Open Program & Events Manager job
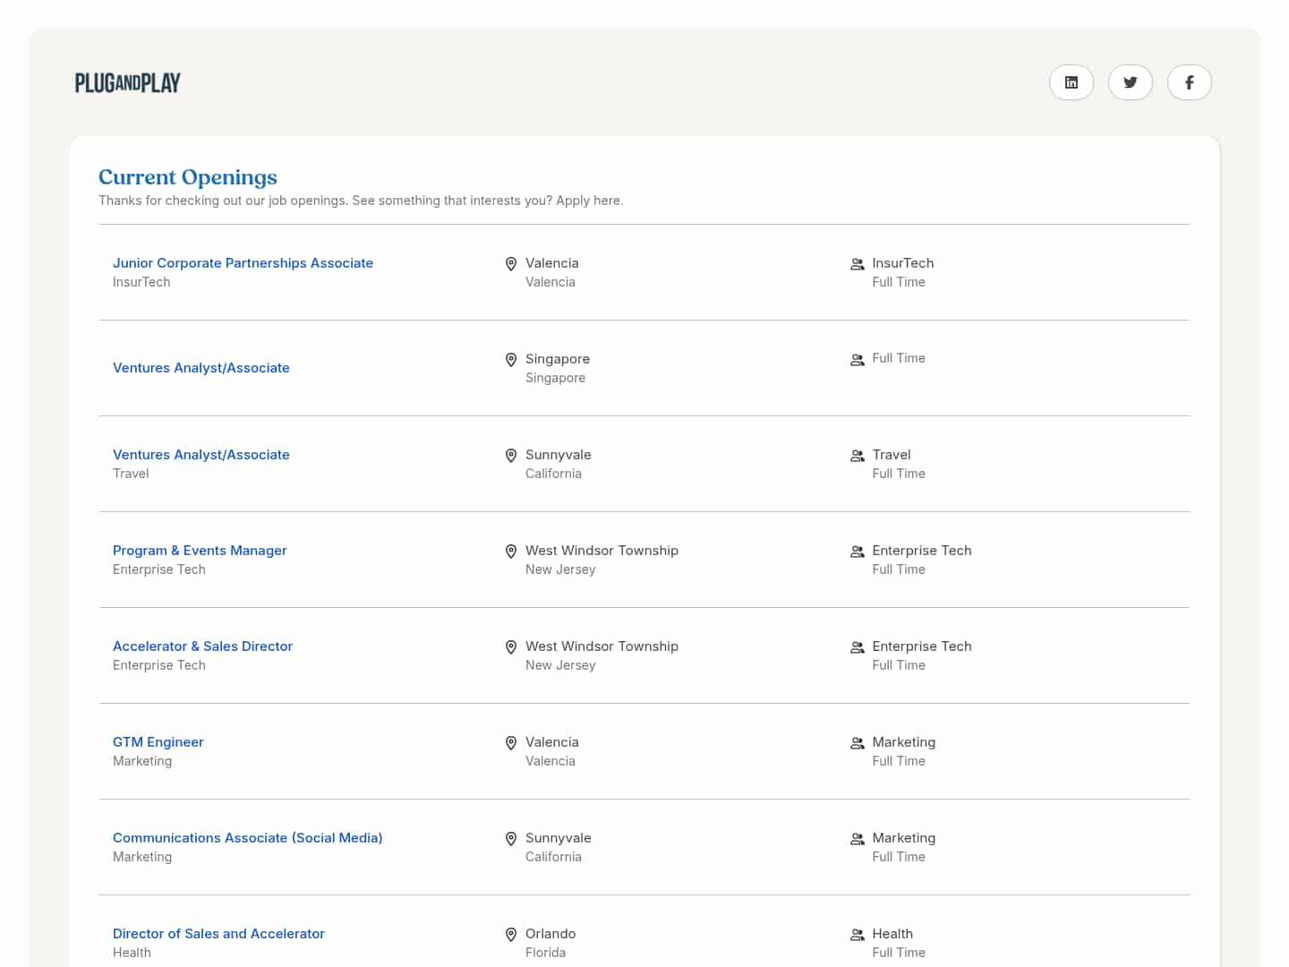The width and height of the screenshot is (1289, 967). point(200,551)
